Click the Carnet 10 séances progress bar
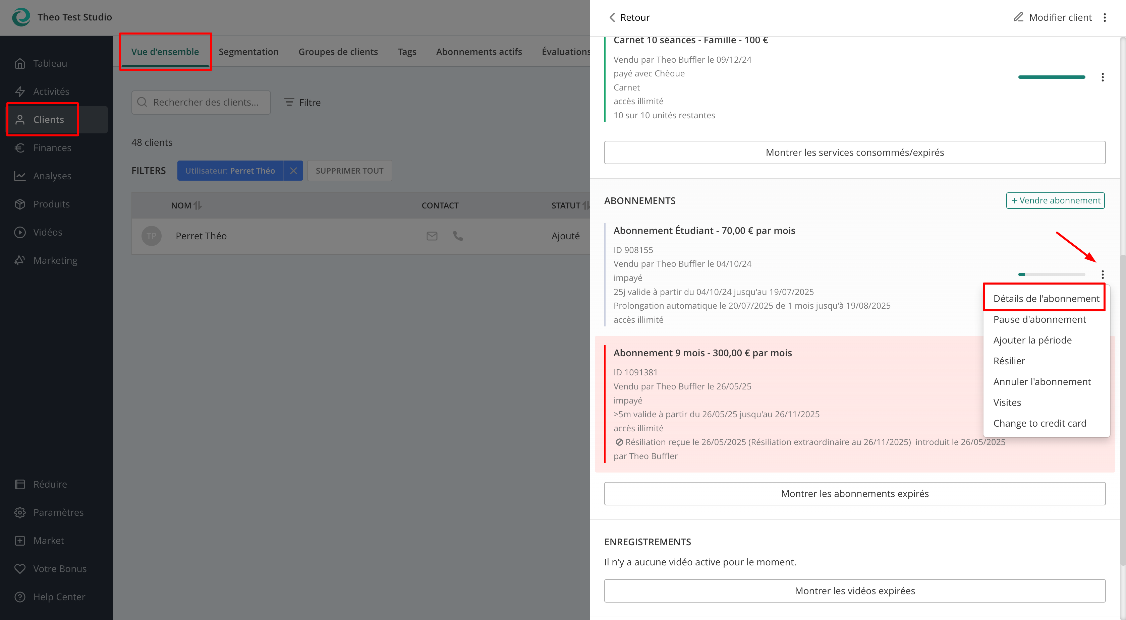The image size is (1126, 620). coord(1052,77)
